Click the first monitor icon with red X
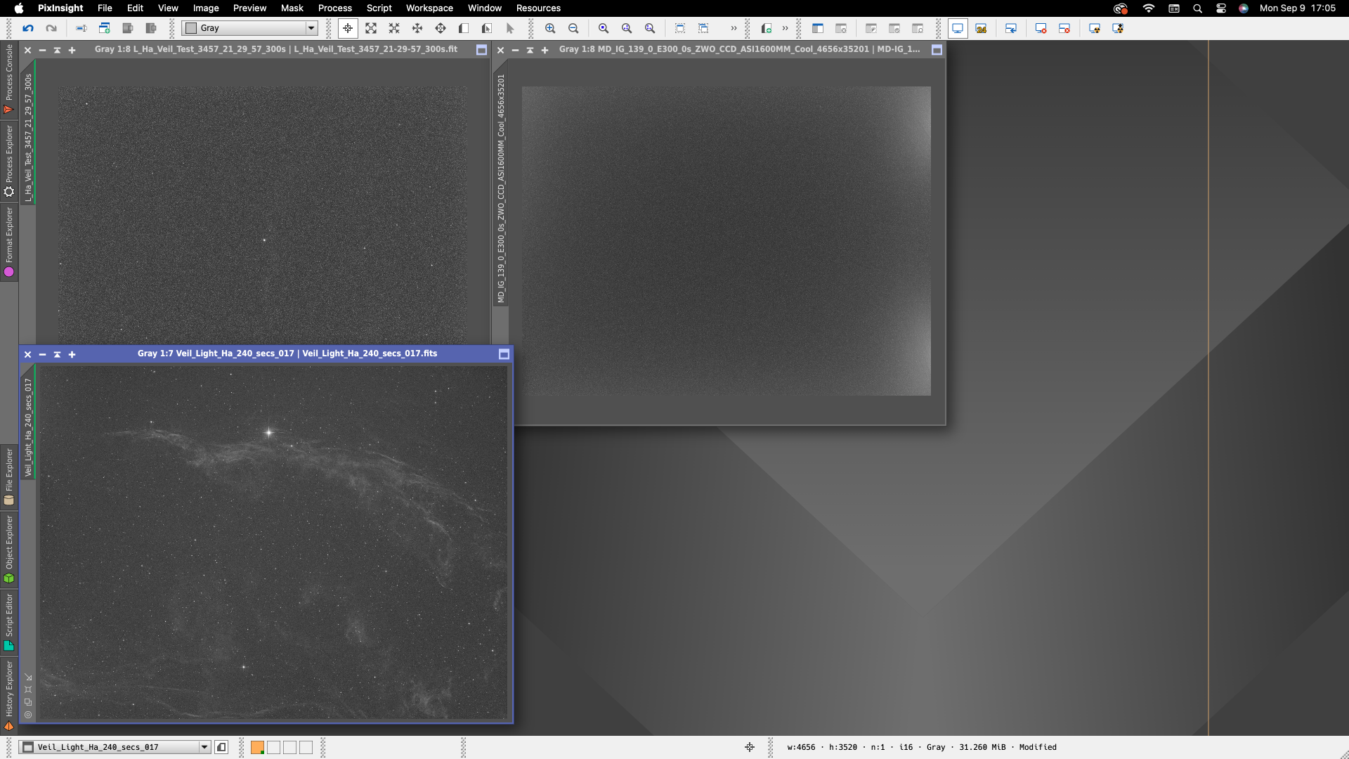 [x=1041, y=28]
